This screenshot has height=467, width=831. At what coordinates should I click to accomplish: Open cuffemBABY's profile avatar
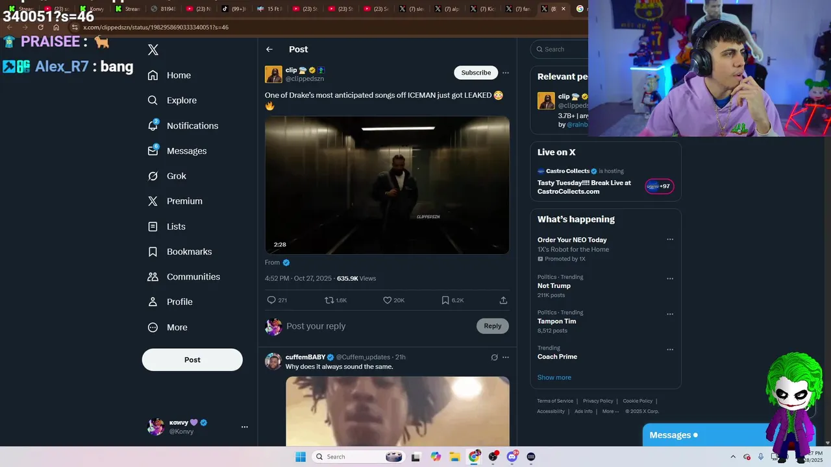coord(273,361)
